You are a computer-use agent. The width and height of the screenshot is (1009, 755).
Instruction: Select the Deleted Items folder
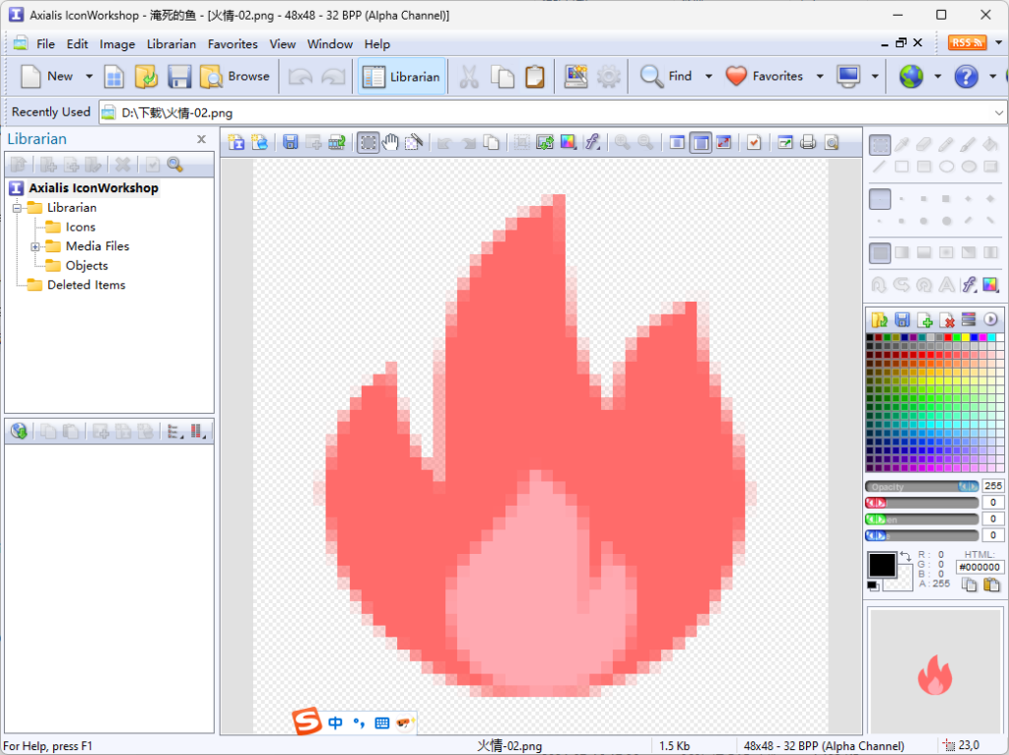(87, 285)
